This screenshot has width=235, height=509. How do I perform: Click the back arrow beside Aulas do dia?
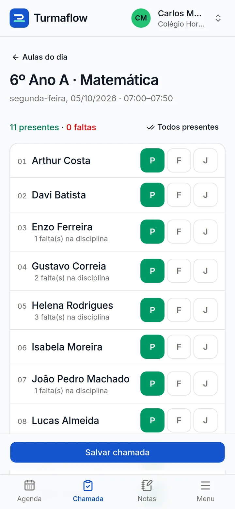pos(15,57)
